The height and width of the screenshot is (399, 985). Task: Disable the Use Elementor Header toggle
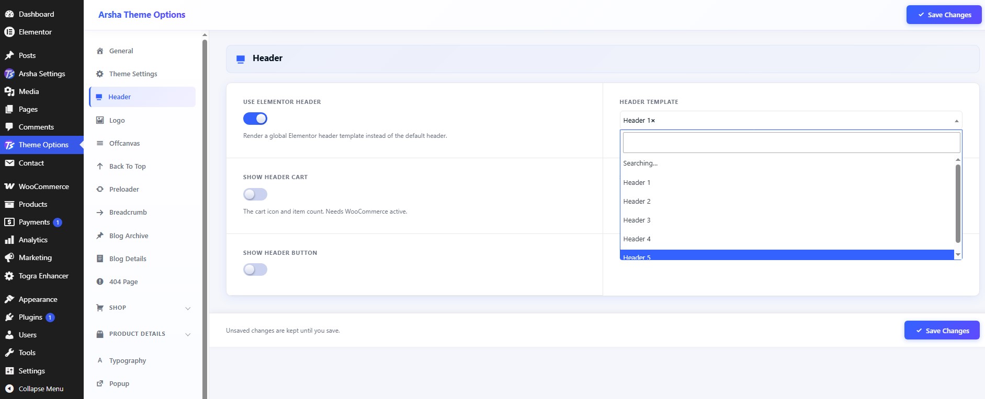pyautogui.click(x=255, y=119)
